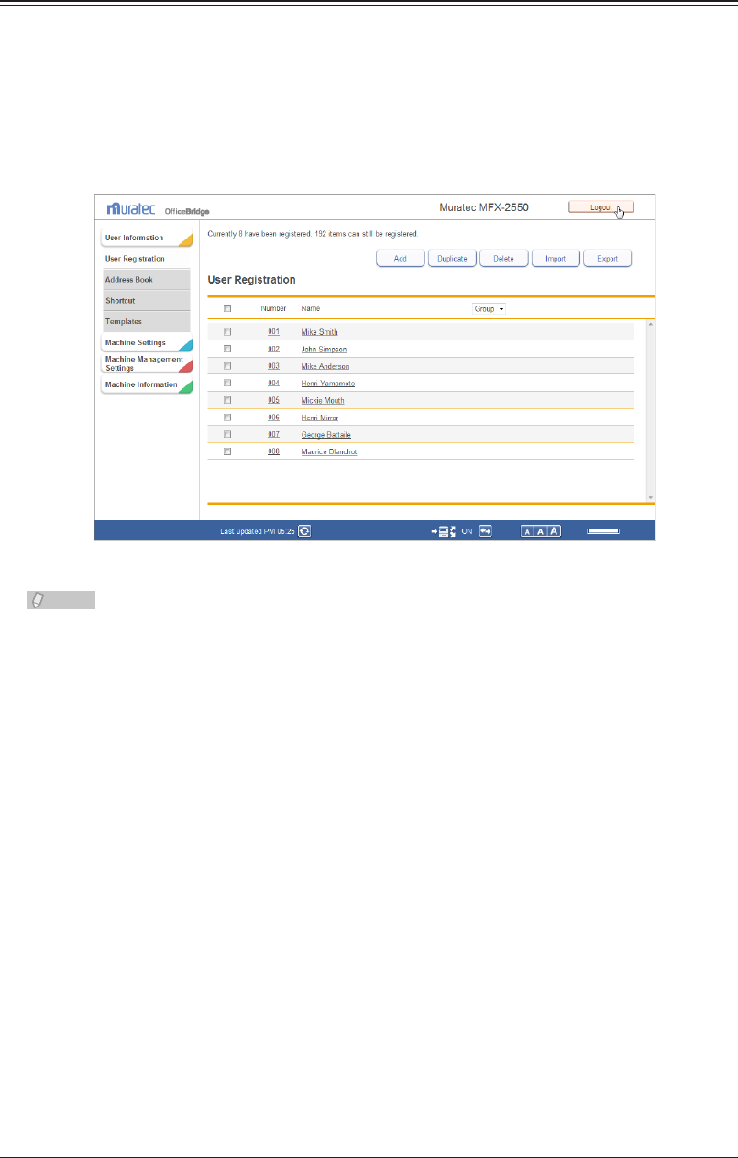Check the box for John Simpson

coord(227,349)
